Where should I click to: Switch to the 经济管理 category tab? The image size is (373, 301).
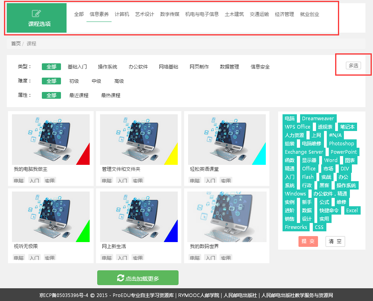284,13
